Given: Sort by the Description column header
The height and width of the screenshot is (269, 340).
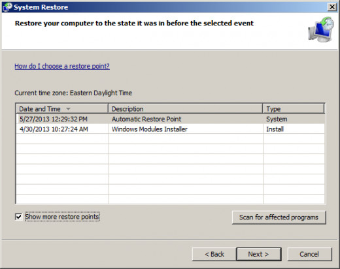Looking at the screenshot, I should coord(186,108).
